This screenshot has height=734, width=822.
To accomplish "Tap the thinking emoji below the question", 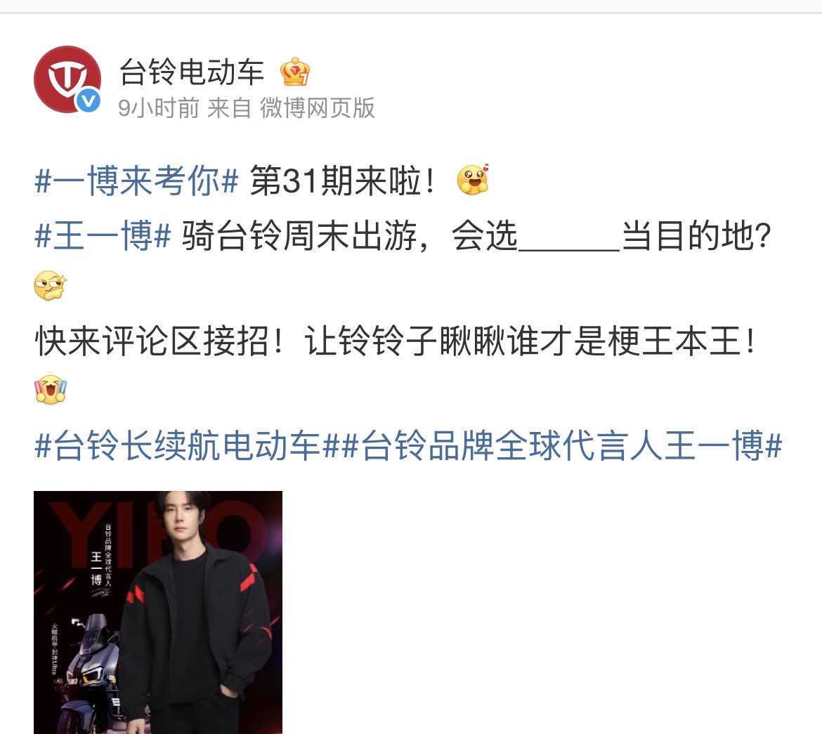I will (x=51, y=286).
